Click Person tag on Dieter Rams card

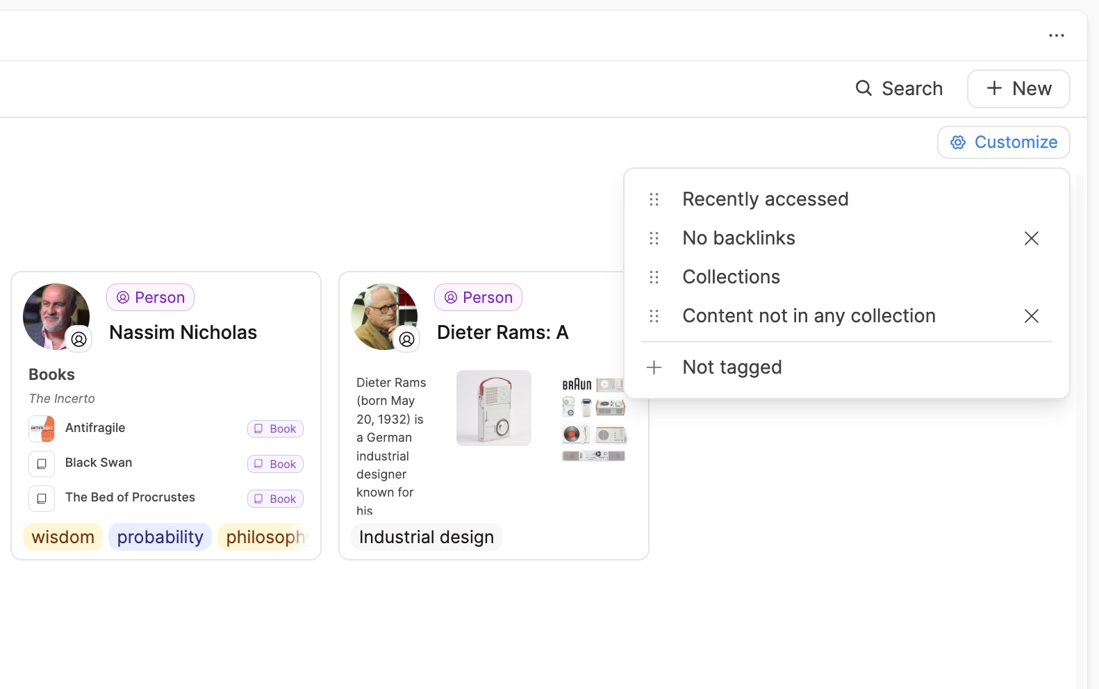[478, 297]
